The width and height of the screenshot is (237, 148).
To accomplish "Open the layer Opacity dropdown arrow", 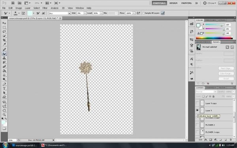I will pyautogui.click(x=234, y=92).
